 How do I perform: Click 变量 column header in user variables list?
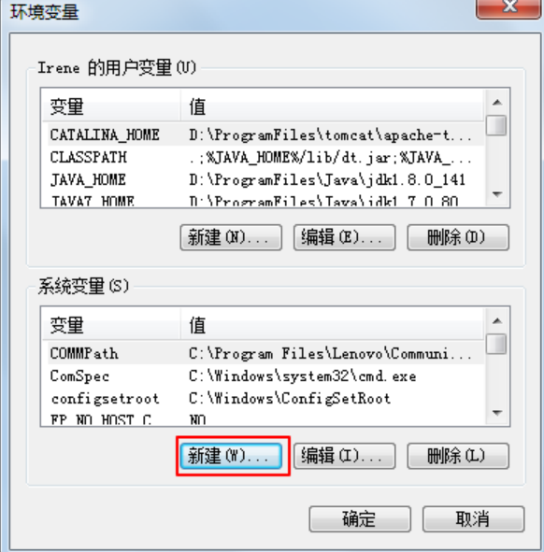pos(111,106)
